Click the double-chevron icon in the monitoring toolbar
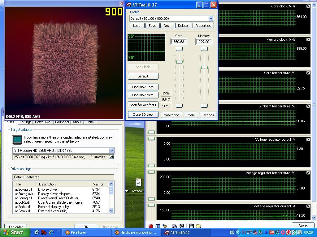 [182, 226]
